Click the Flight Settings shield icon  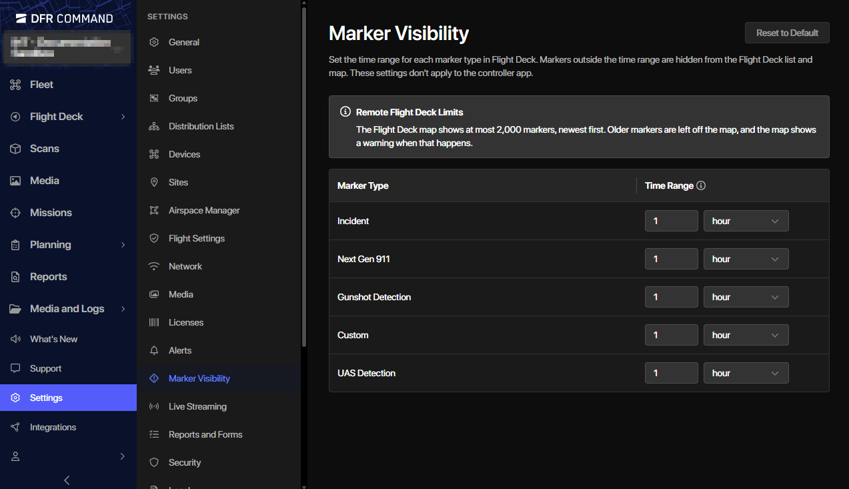(x=154, y=238)
